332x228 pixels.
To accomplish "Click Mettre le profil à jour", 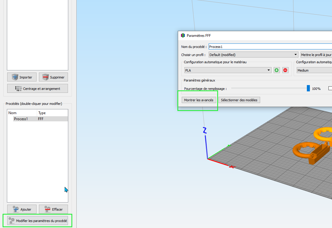I will click(316, 55).
